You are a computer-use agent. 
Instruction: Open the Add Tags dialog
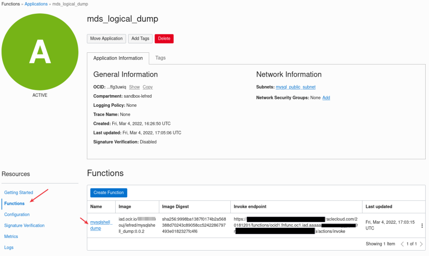click(140, 39)
